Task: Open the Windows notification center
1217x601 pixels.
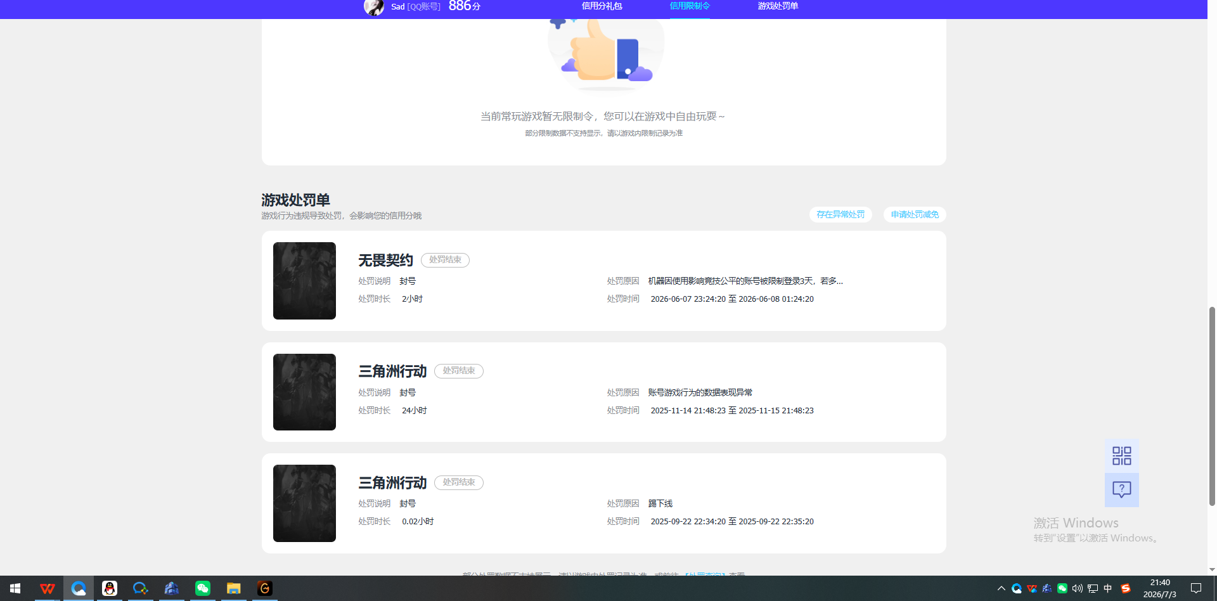Action: (1196, 588)
